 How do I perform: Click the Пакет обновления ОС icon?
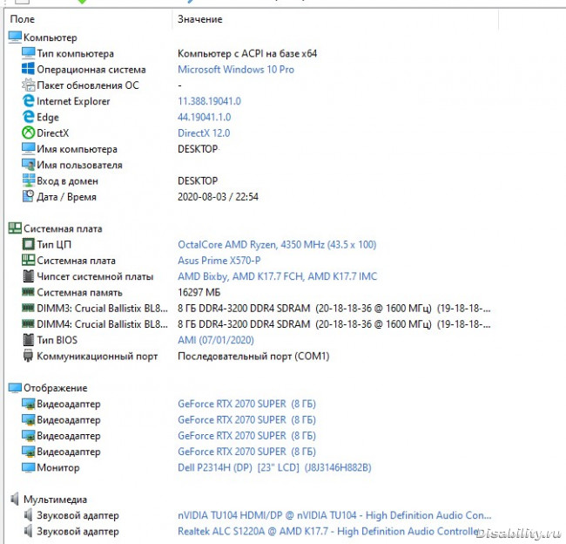coord(28,85)
